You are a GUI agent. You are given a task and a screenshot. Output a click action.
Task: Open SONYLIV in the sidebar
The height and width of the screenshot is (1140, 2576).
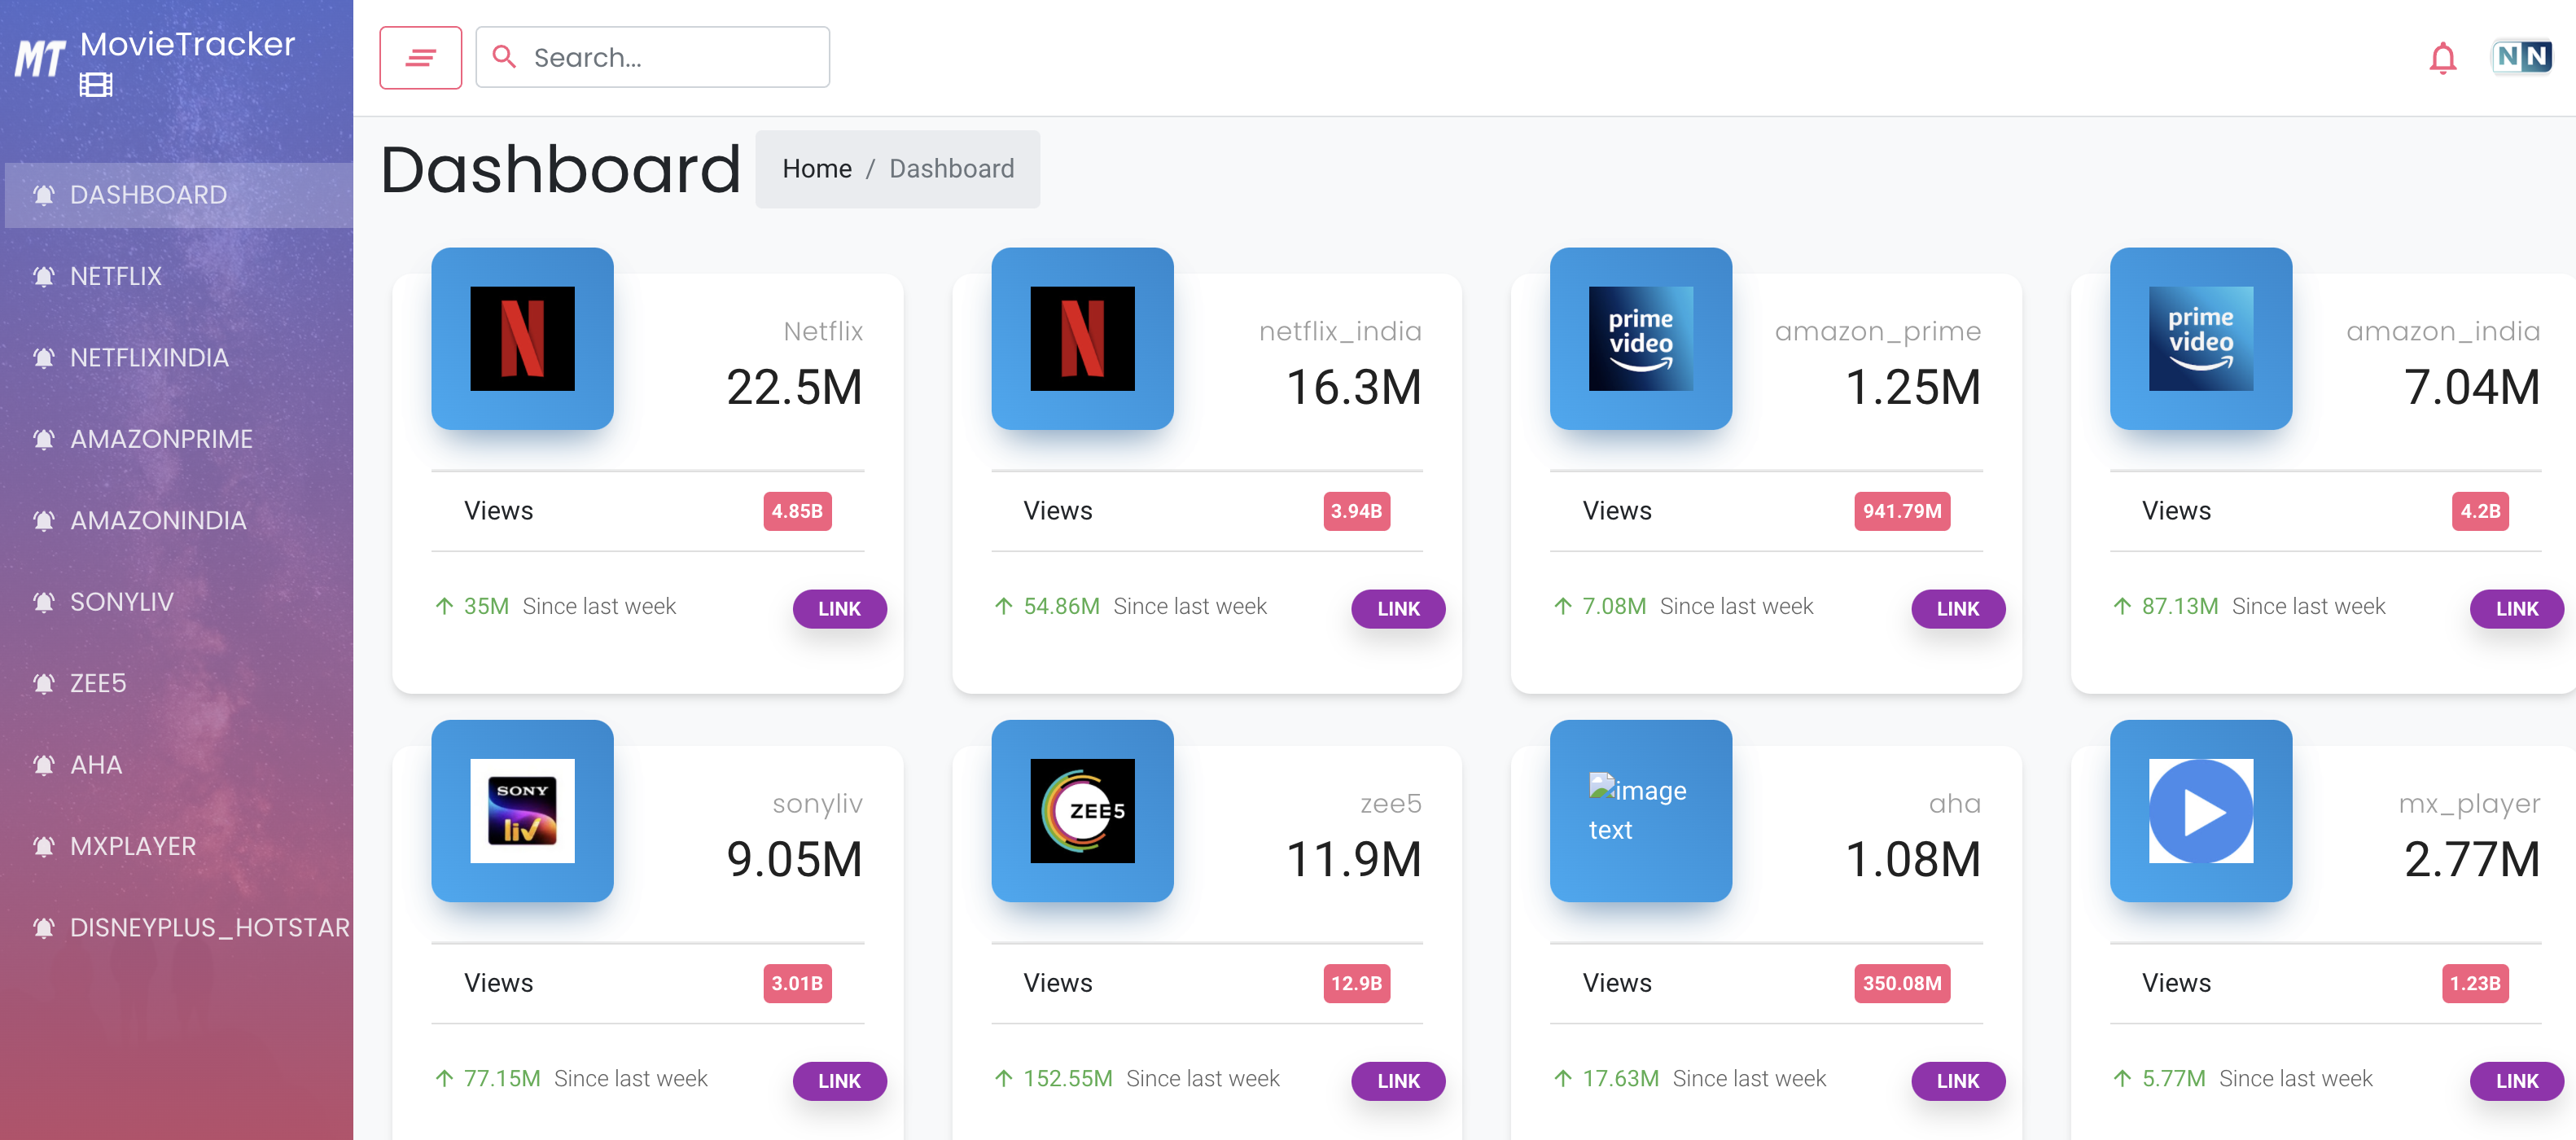(x=179, y=602)
